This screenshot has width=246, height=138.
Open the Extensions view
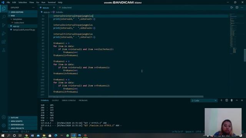[4, 42]
